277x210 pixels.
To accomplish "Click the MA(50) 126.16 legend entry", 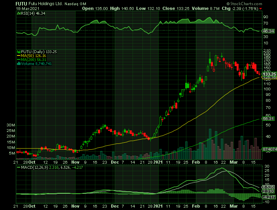I will click(33, 56).
